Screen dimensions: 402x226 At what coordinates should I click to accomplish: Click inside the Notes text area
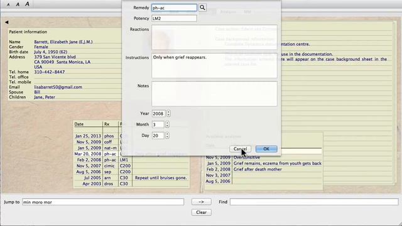[x=214, y=94]
